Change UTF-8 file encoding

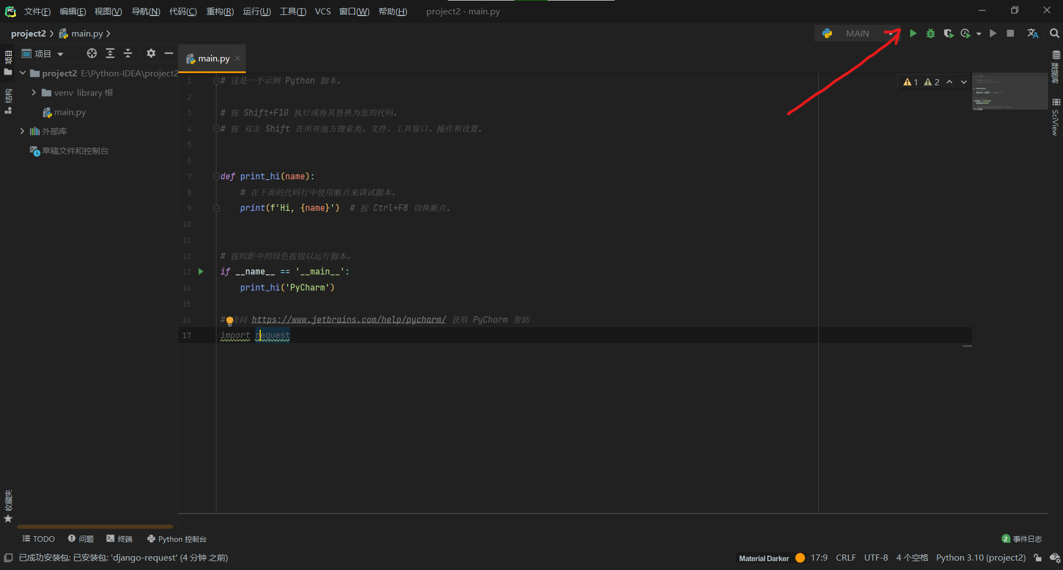coord(876,558)
